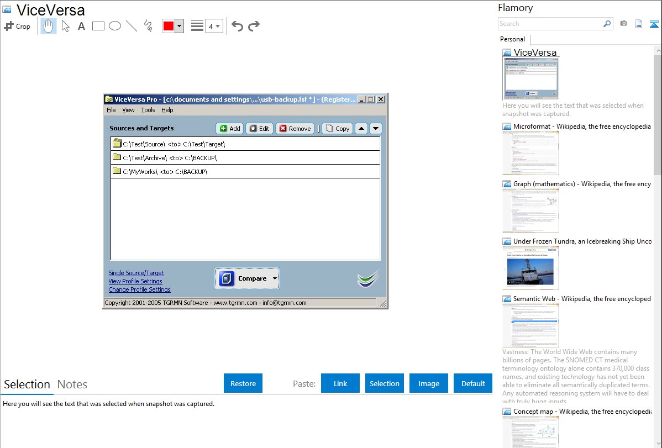Viewport: 662px width, 448px height.
Task: Click the camera capture icon
Action: point(623,24)
